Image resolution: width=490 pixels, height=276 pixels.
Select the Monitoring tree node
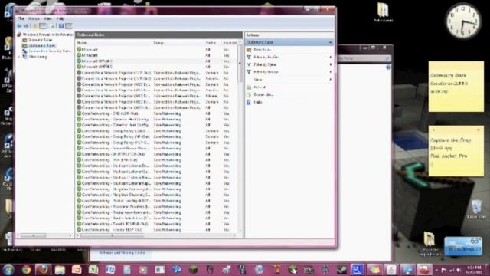38,57
